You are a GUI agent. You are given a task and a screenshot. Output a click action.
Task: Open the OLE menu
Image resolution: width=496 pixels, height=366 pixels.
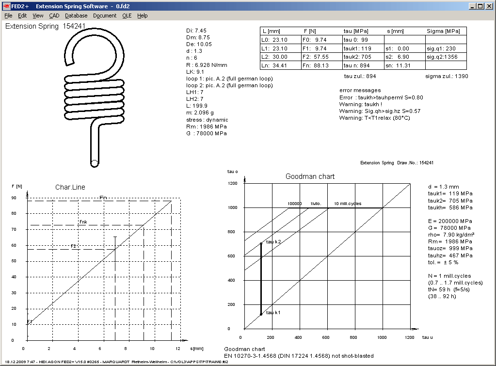coord(127,16)
